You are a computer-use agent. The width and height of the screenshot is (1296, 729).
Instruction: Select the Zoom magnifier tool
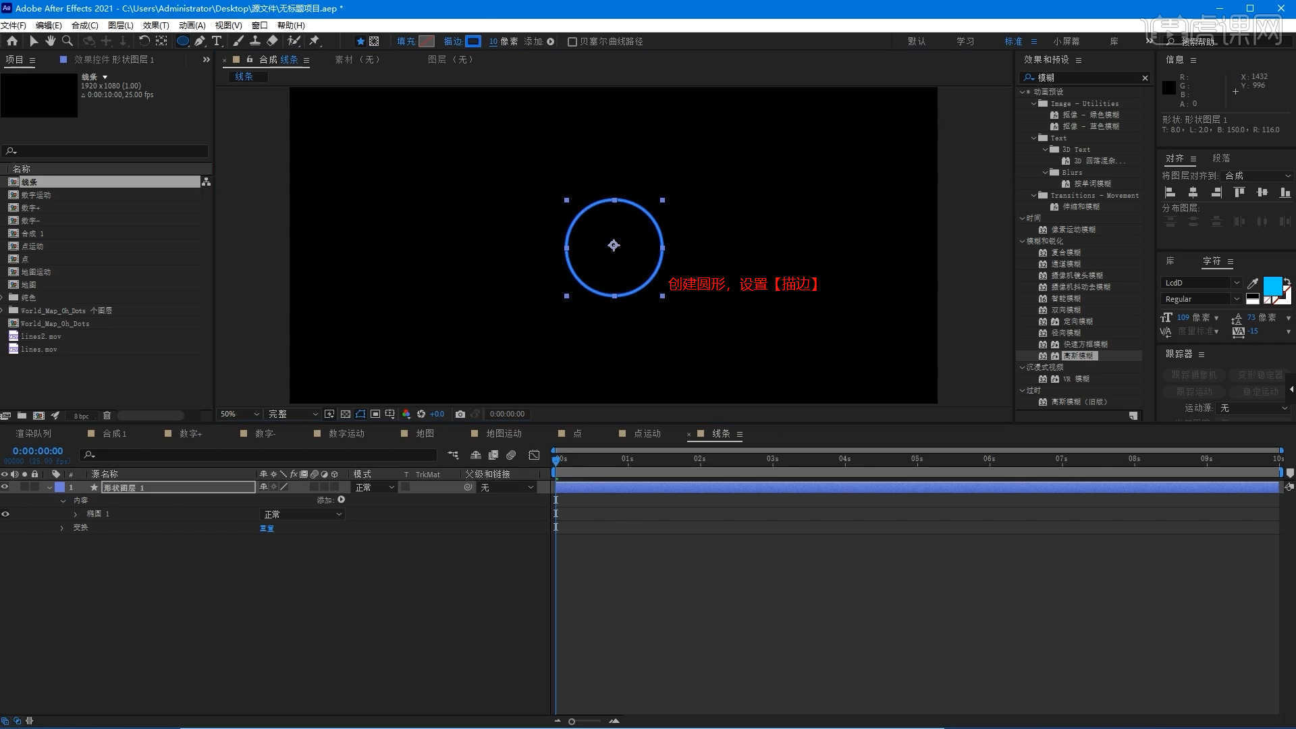click(67, 41)
